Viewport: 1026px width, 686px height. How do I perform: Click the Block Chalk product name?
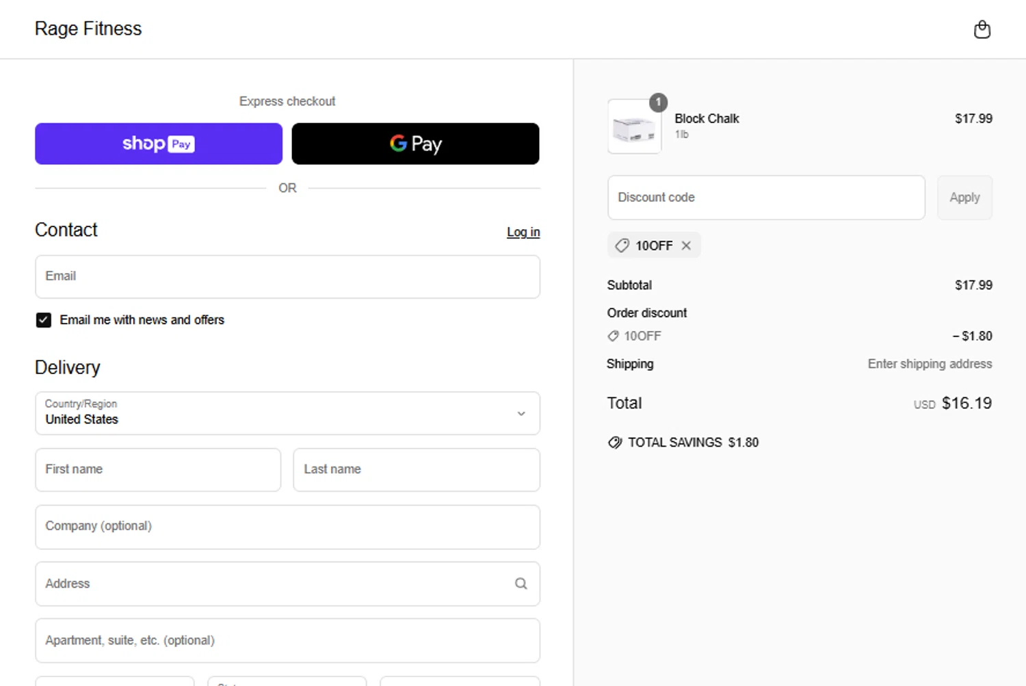[707, 118]
